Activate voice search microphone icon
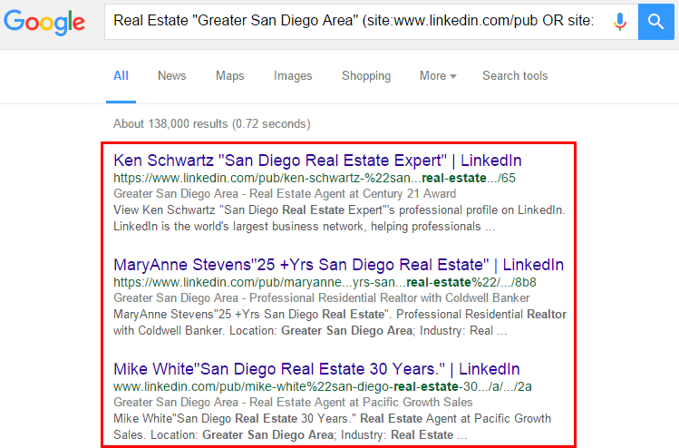679x448 pixels. coord(620,21)
